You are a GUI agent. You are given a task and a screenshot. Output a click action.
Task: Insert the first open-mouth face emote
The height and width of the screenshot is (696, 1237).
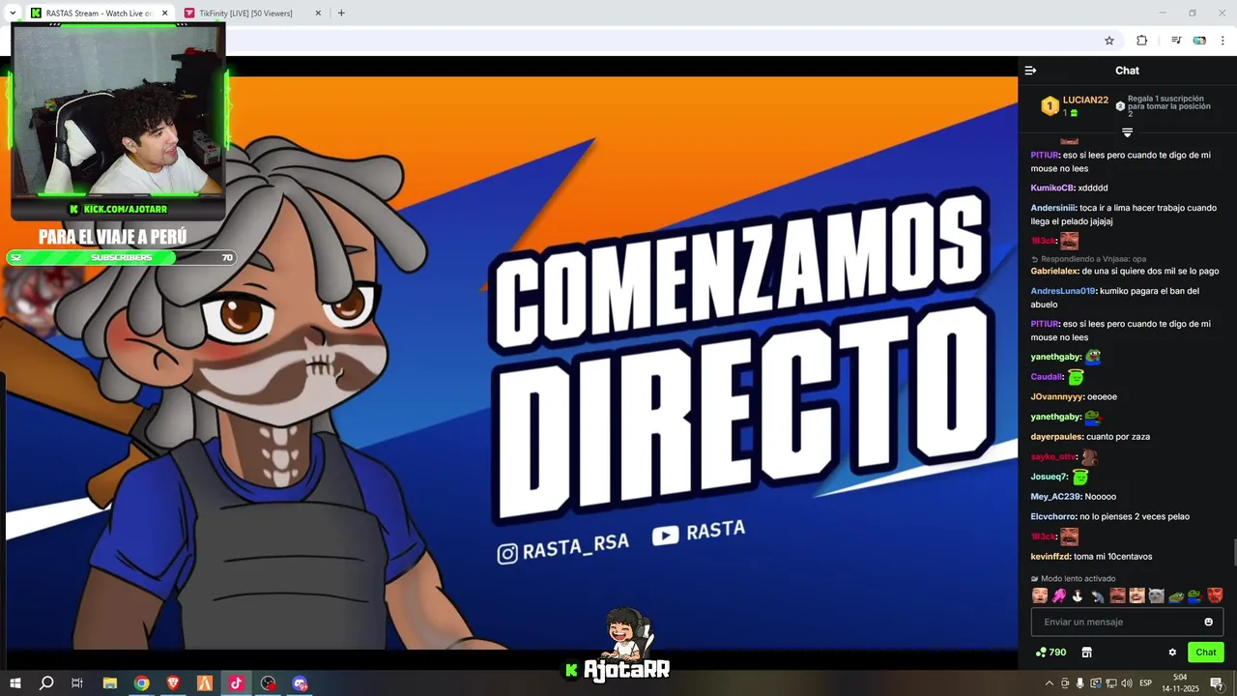pyautogui.click(x=1040, y=595)
